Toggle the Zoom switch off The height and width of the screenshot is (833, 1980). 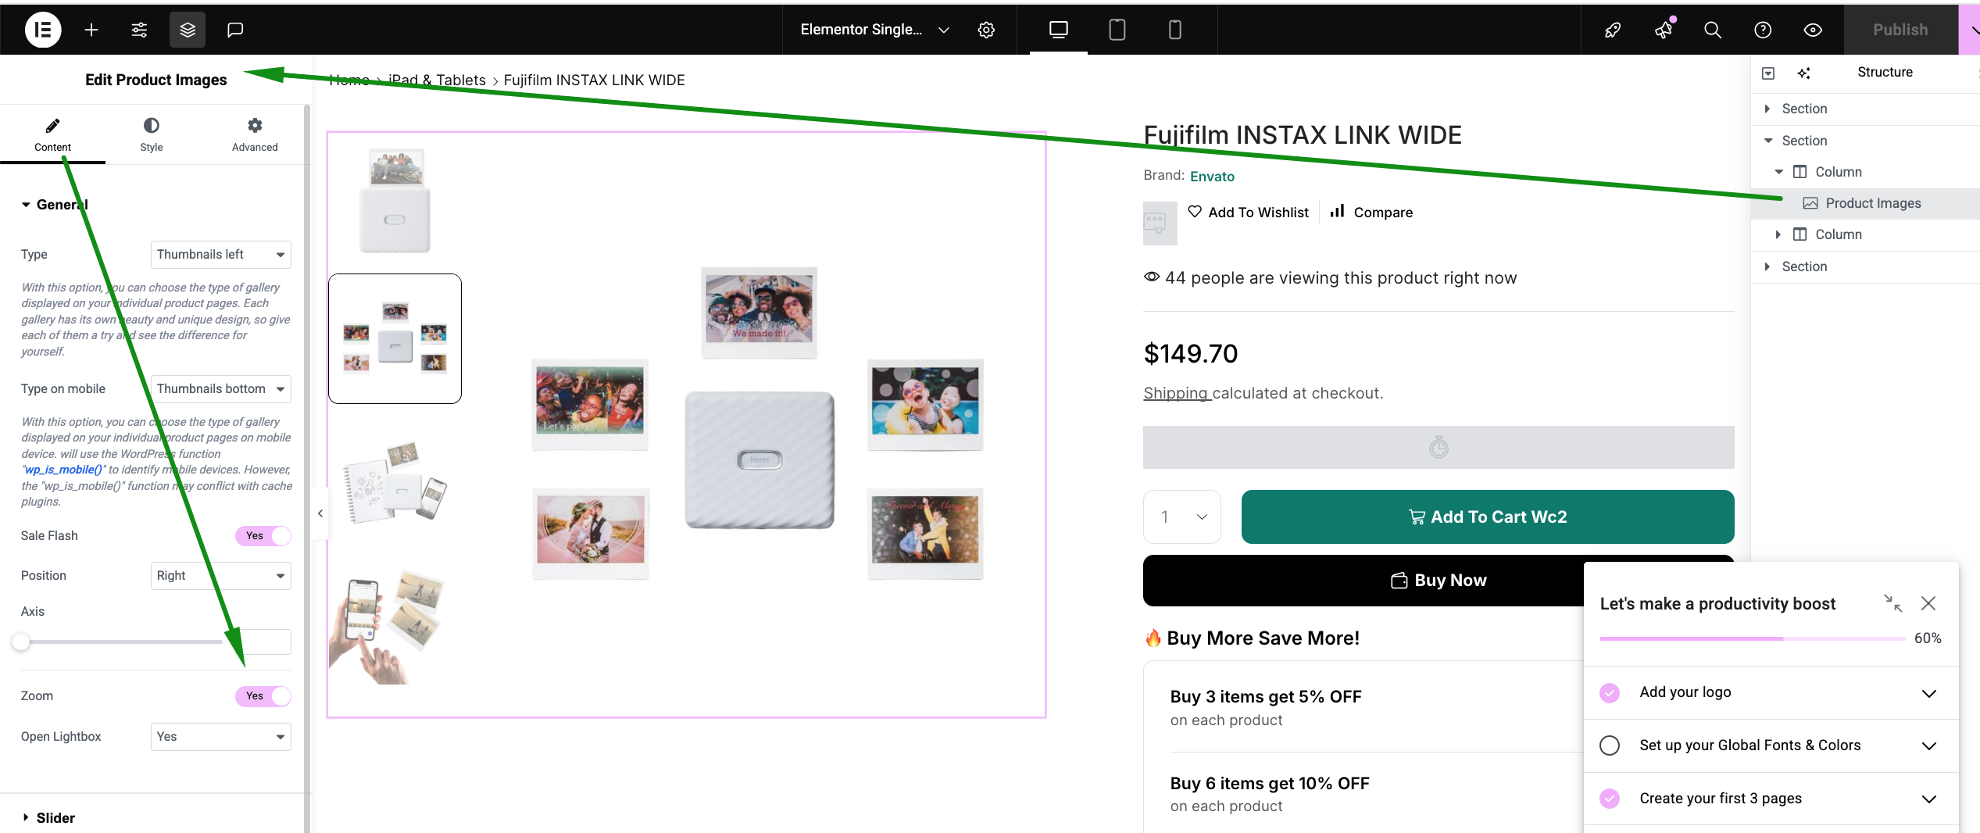[x=263, y=695]
